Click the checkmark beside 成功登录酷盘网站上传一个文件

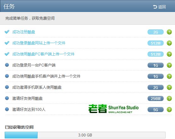pos(7,43)
